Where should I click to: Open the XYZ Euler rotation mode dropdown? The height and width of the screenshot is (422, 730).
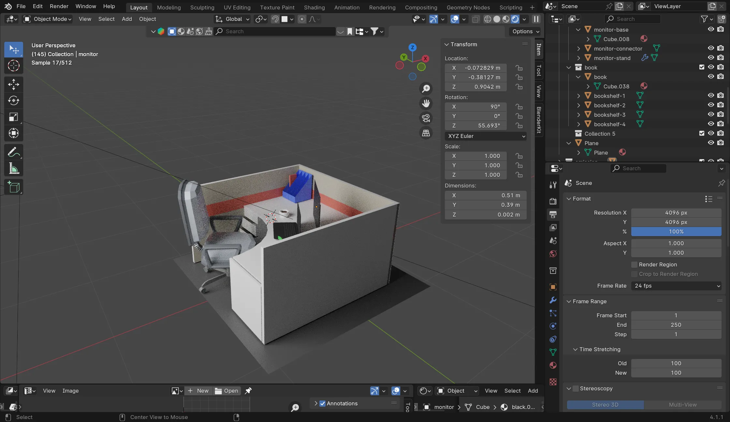[486, 136]
